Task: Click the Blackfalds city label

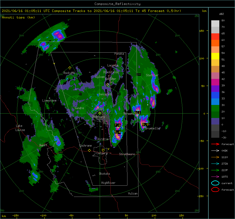Action: click(x=111, y=72)
